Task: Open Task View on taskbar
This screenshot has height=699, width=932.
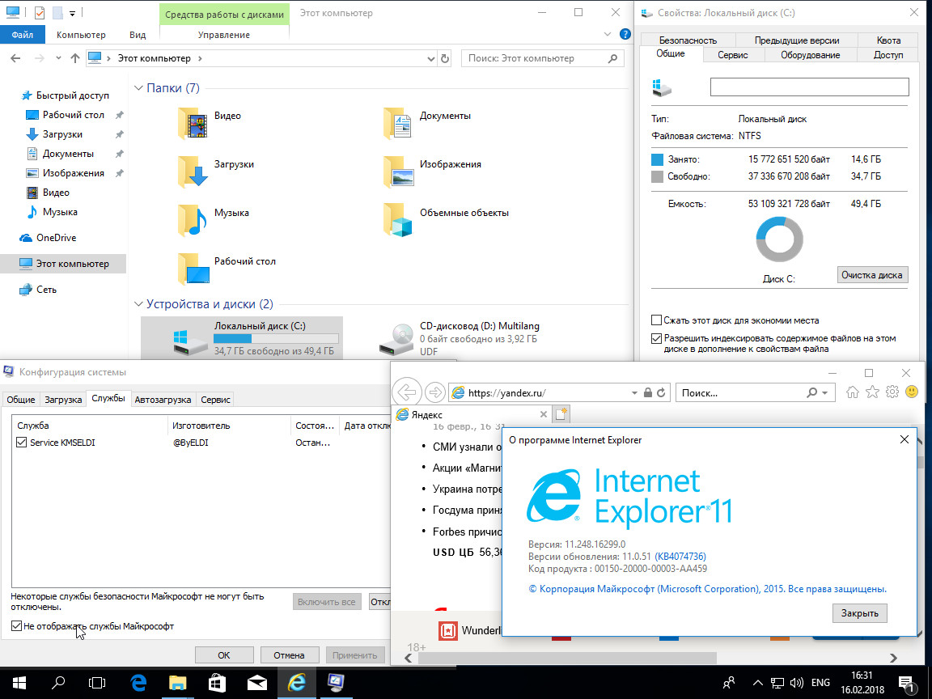Action: (97, 683)
